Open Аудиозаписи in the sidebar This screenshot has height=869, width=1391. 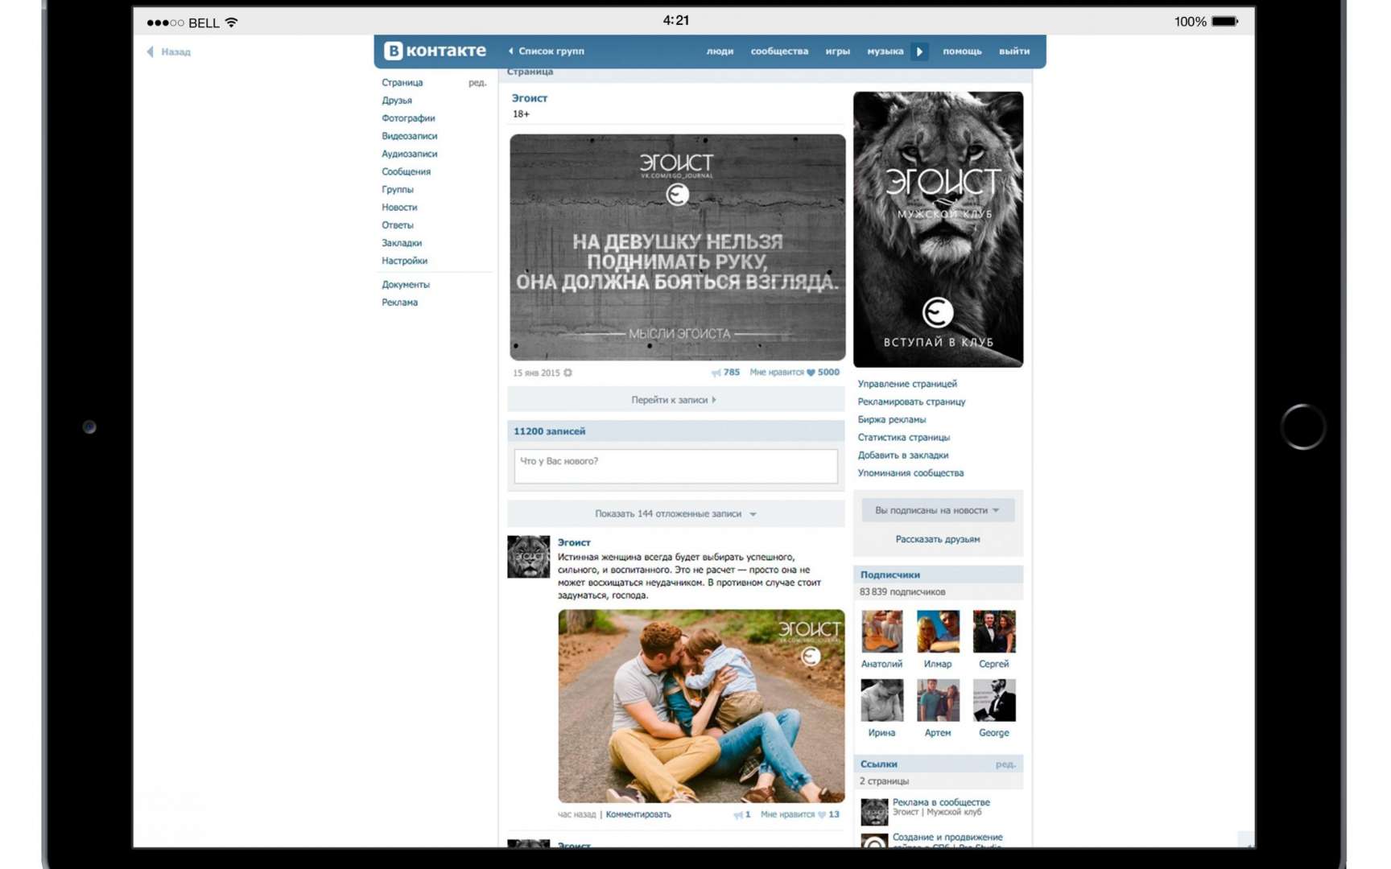click(x=409, y=154)
